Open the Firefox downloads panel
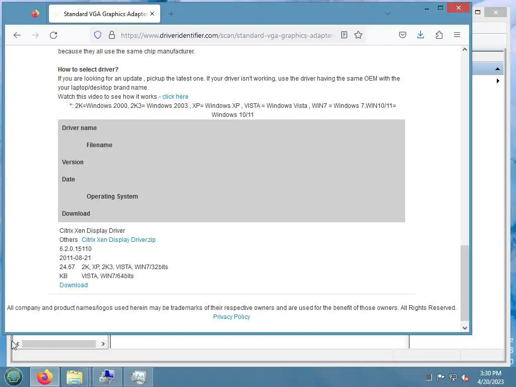Viewport: 516px width, 387px height. 421,35
